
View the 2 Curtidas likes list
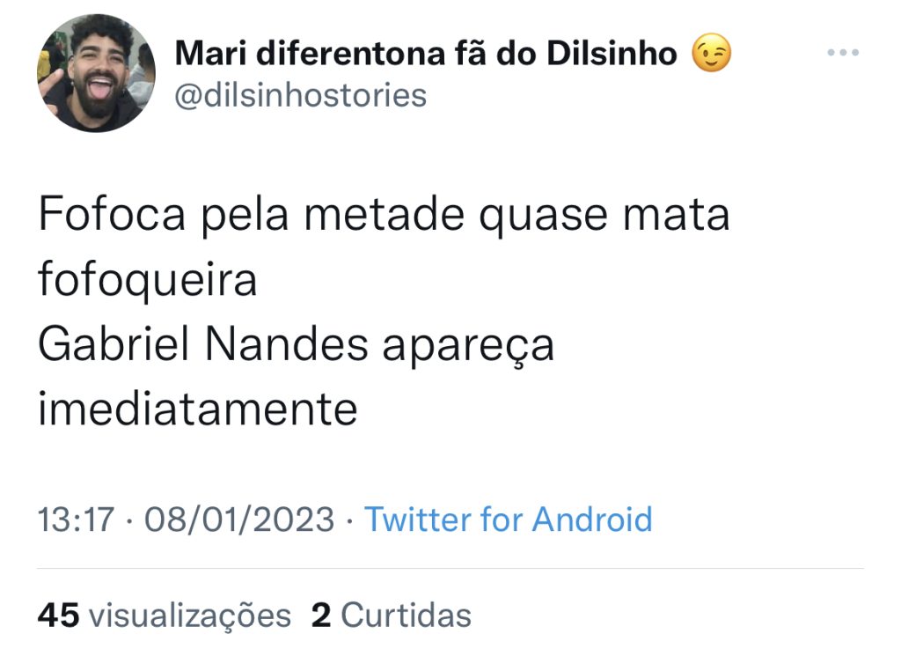[392, 615]
